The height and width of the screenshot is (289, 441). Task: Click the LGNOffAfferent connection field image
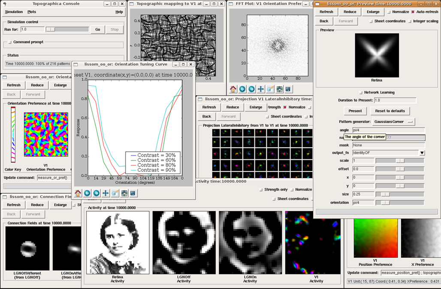pos(27,249)
